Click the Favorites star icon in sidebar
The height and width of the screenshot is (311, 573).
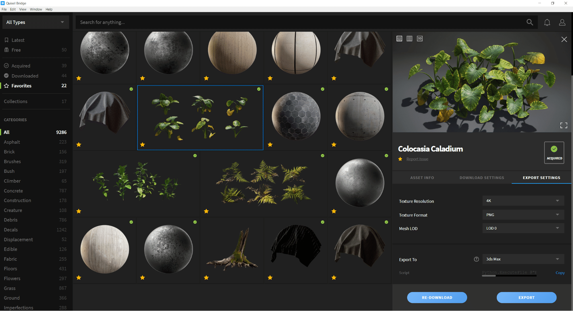[x=6, y=86]
